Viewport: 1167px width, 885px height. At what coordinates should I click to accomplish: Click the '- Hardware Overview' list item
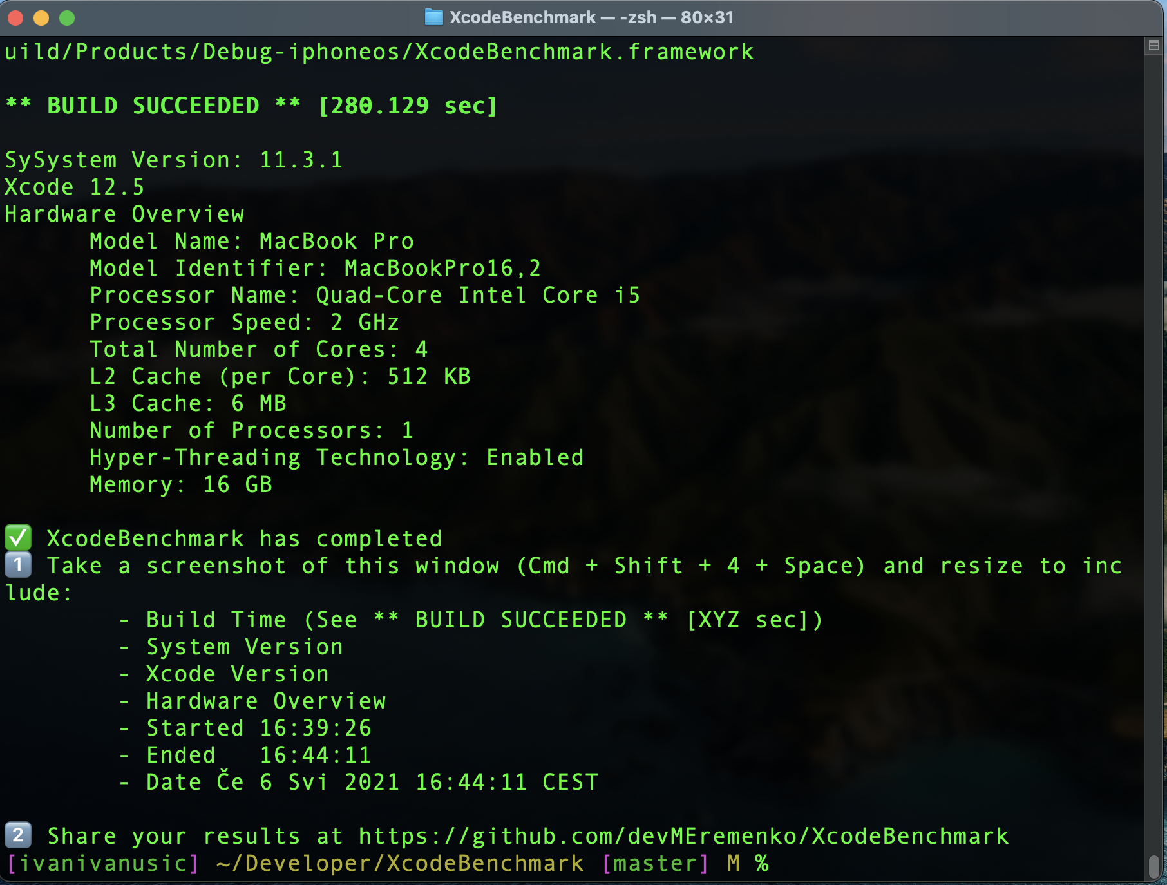tap(252, 701)
